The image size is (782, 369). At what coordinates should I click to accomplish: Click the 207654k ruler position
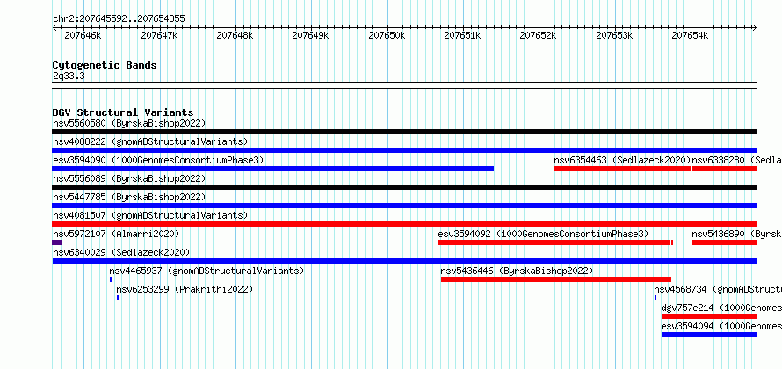[x=691, y=35]
